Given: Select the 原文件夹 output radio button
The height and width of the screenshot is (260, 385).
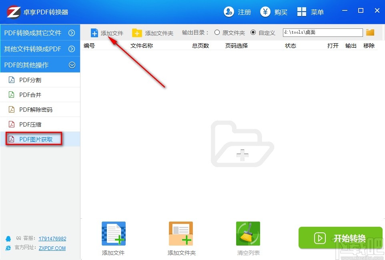Looking at the screenshot, I should click(217, 32).
